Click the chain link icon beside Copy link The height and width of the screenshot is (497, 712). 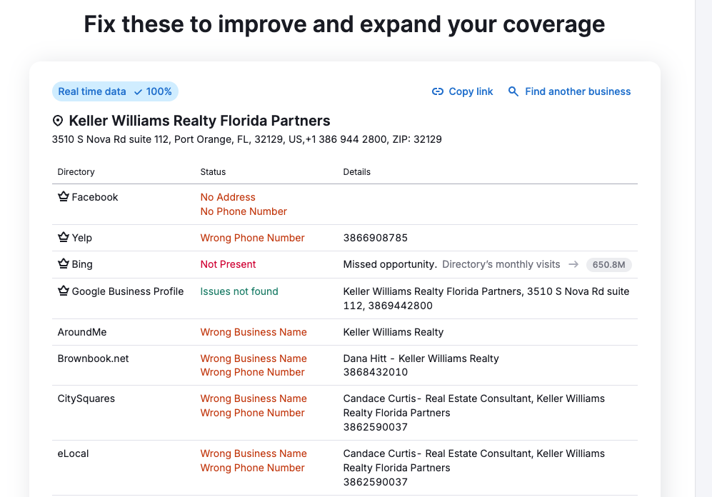pyautogui.click(x=438, y=91)
